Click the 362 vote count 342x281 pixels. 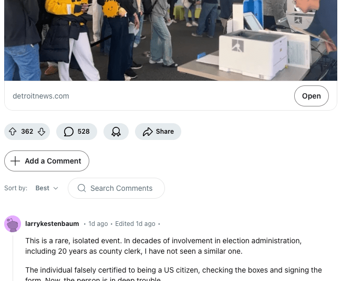(x=27, y=132)
